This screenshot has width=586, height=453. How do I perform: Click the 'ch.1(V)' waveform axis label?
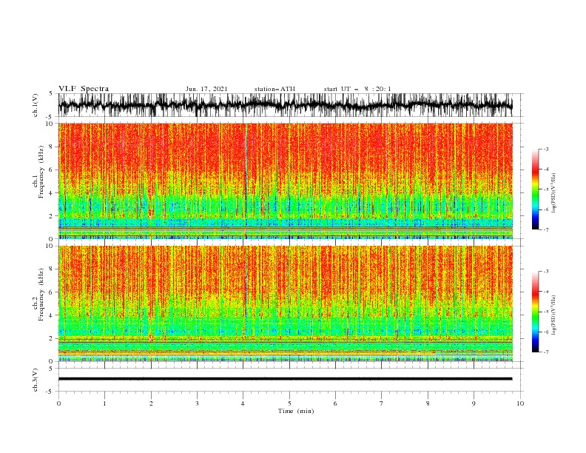pos(36,105)
